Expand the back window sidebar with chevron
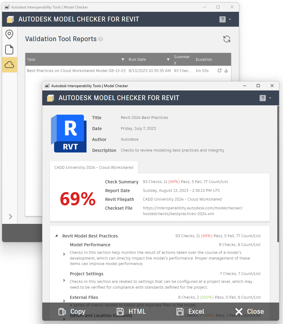The height and width of the screenshot is (324, 283). (10, 216)
